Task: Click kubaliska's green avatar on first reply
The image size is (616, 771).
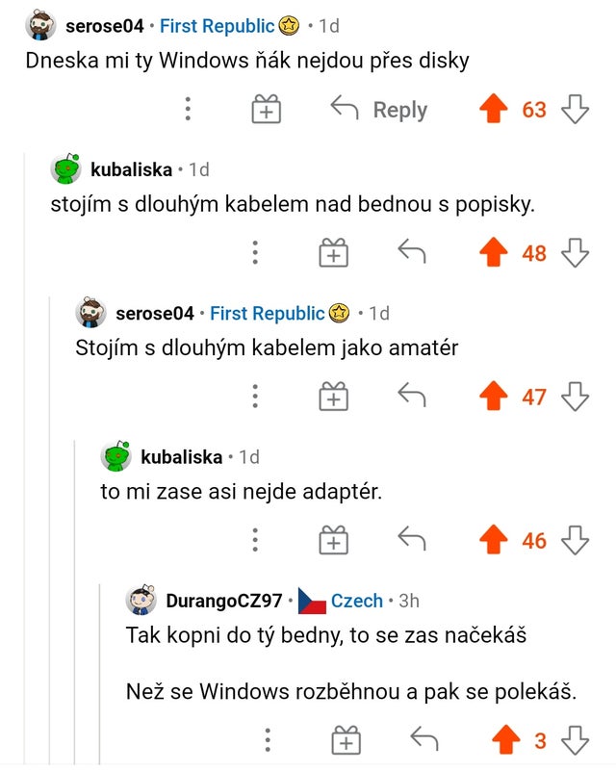Action: point(65,169)
